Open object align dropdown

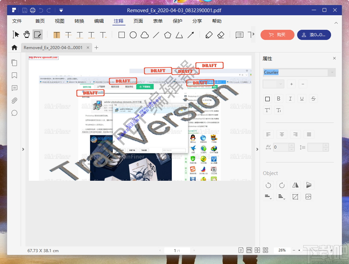pyautogui.click(x=268, y=197)
